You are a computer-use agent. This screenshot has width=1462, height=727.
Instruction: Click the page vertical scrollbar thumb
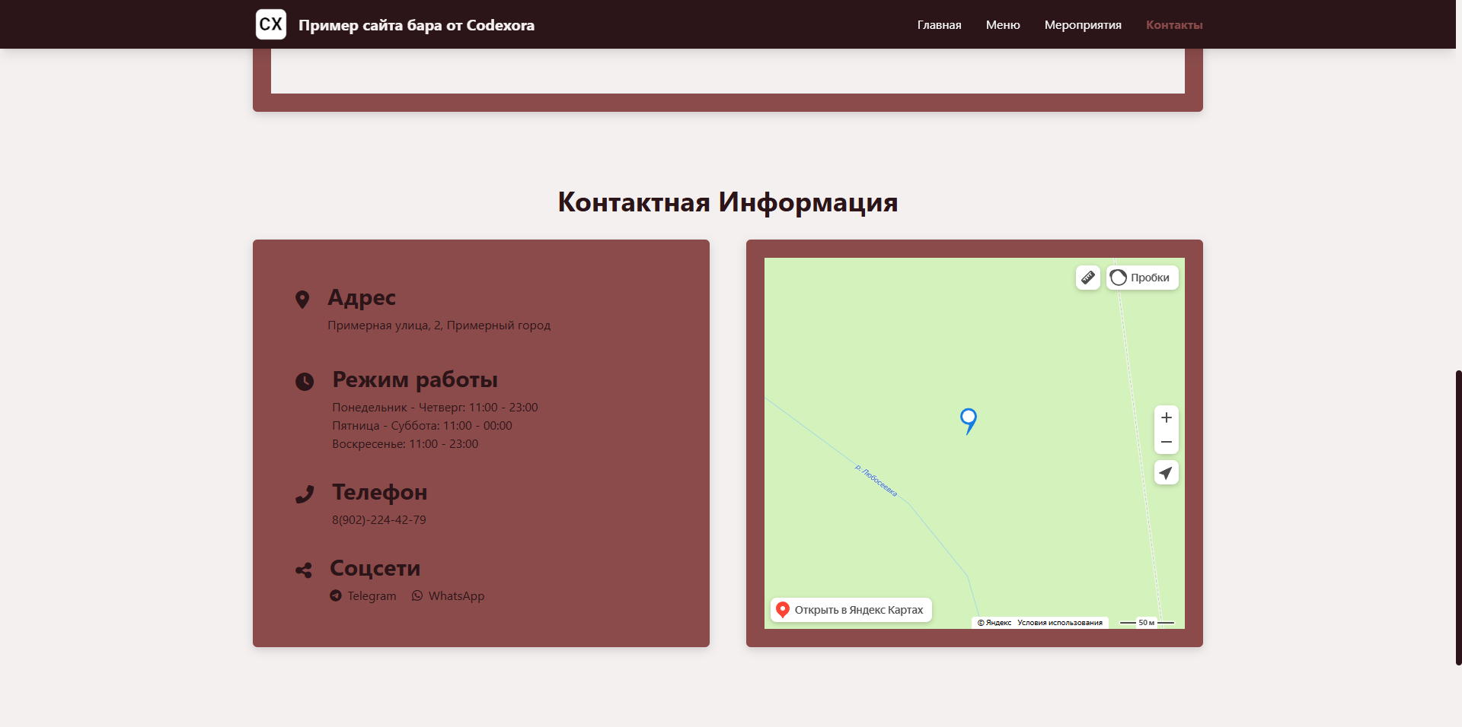point(1458,517)
